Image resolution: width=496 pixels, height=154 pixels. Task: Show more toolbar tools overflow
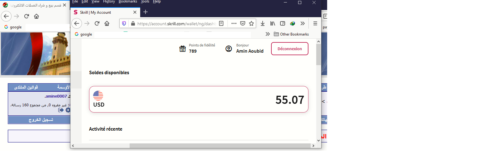pos(303,23)
